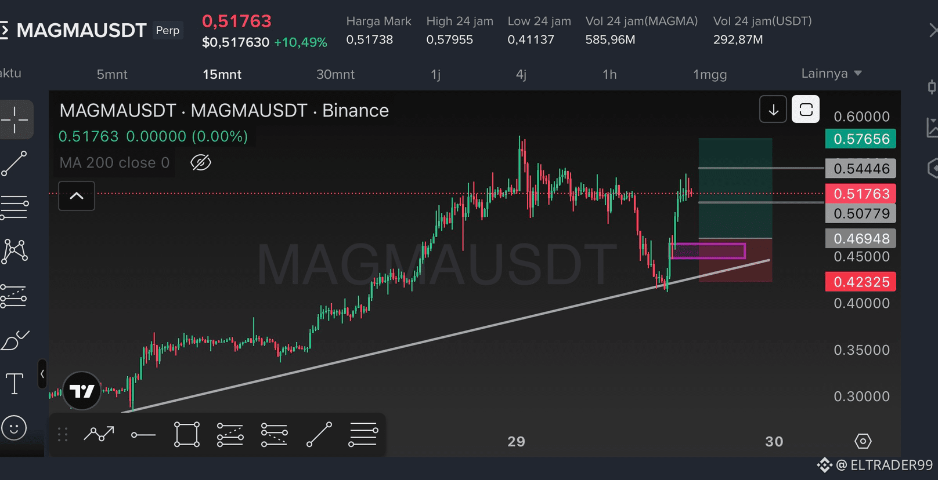Image resolution: width=938 pixels, height=480 pixels.
Task: Collapse the chart legend with caret
Action: coord(77,196)
